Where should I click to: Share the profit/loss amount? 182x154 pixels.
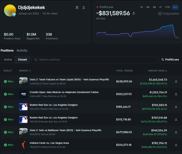134,13
